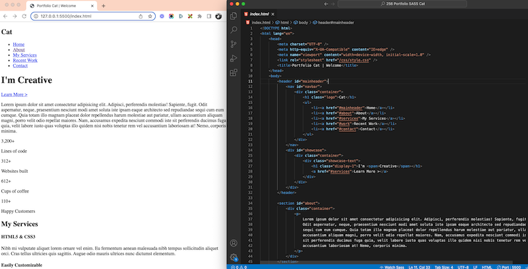Image resolution: width=528 pixels, height=269 pixels.
Task: Click line number 34 in the gutter
Action: click(251, 203)
